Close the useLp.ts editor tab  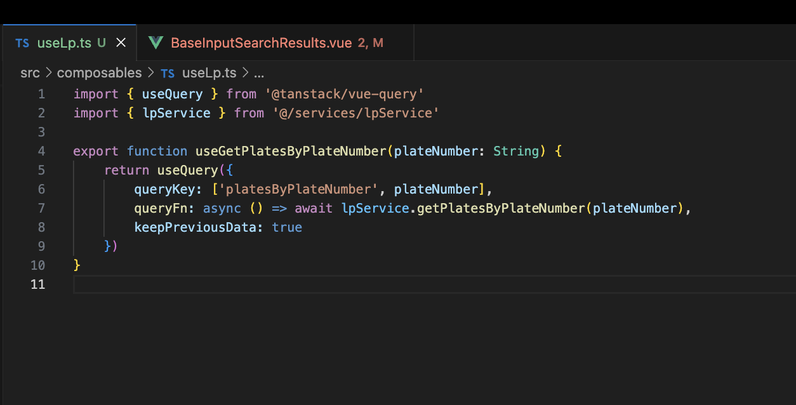121,43
